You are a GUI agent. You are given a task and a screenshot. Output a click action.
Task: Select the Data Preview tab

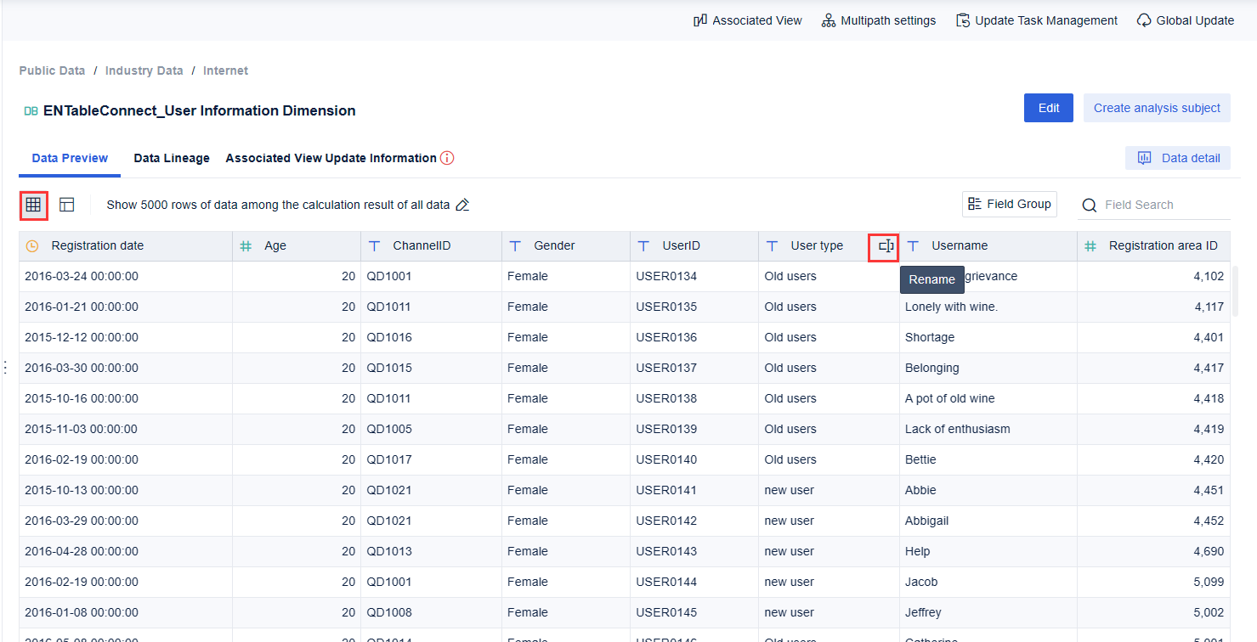[70, 158]
